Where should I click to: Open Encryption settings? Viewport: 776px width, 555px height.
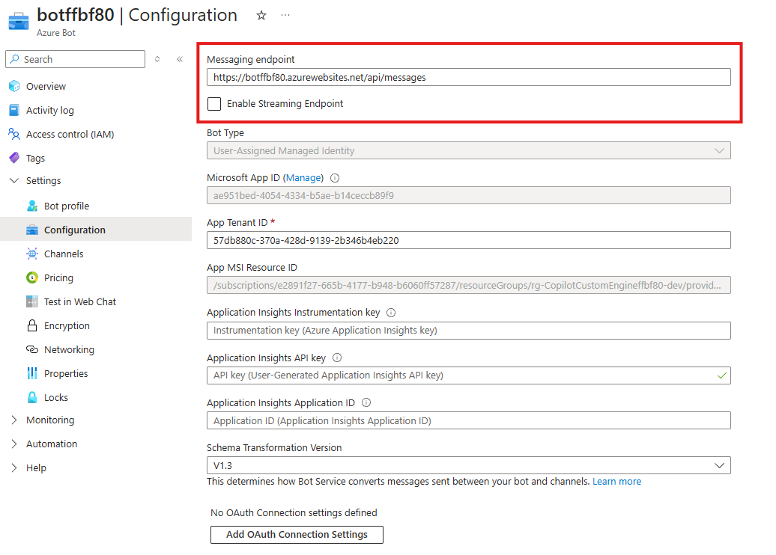[67, 325]
